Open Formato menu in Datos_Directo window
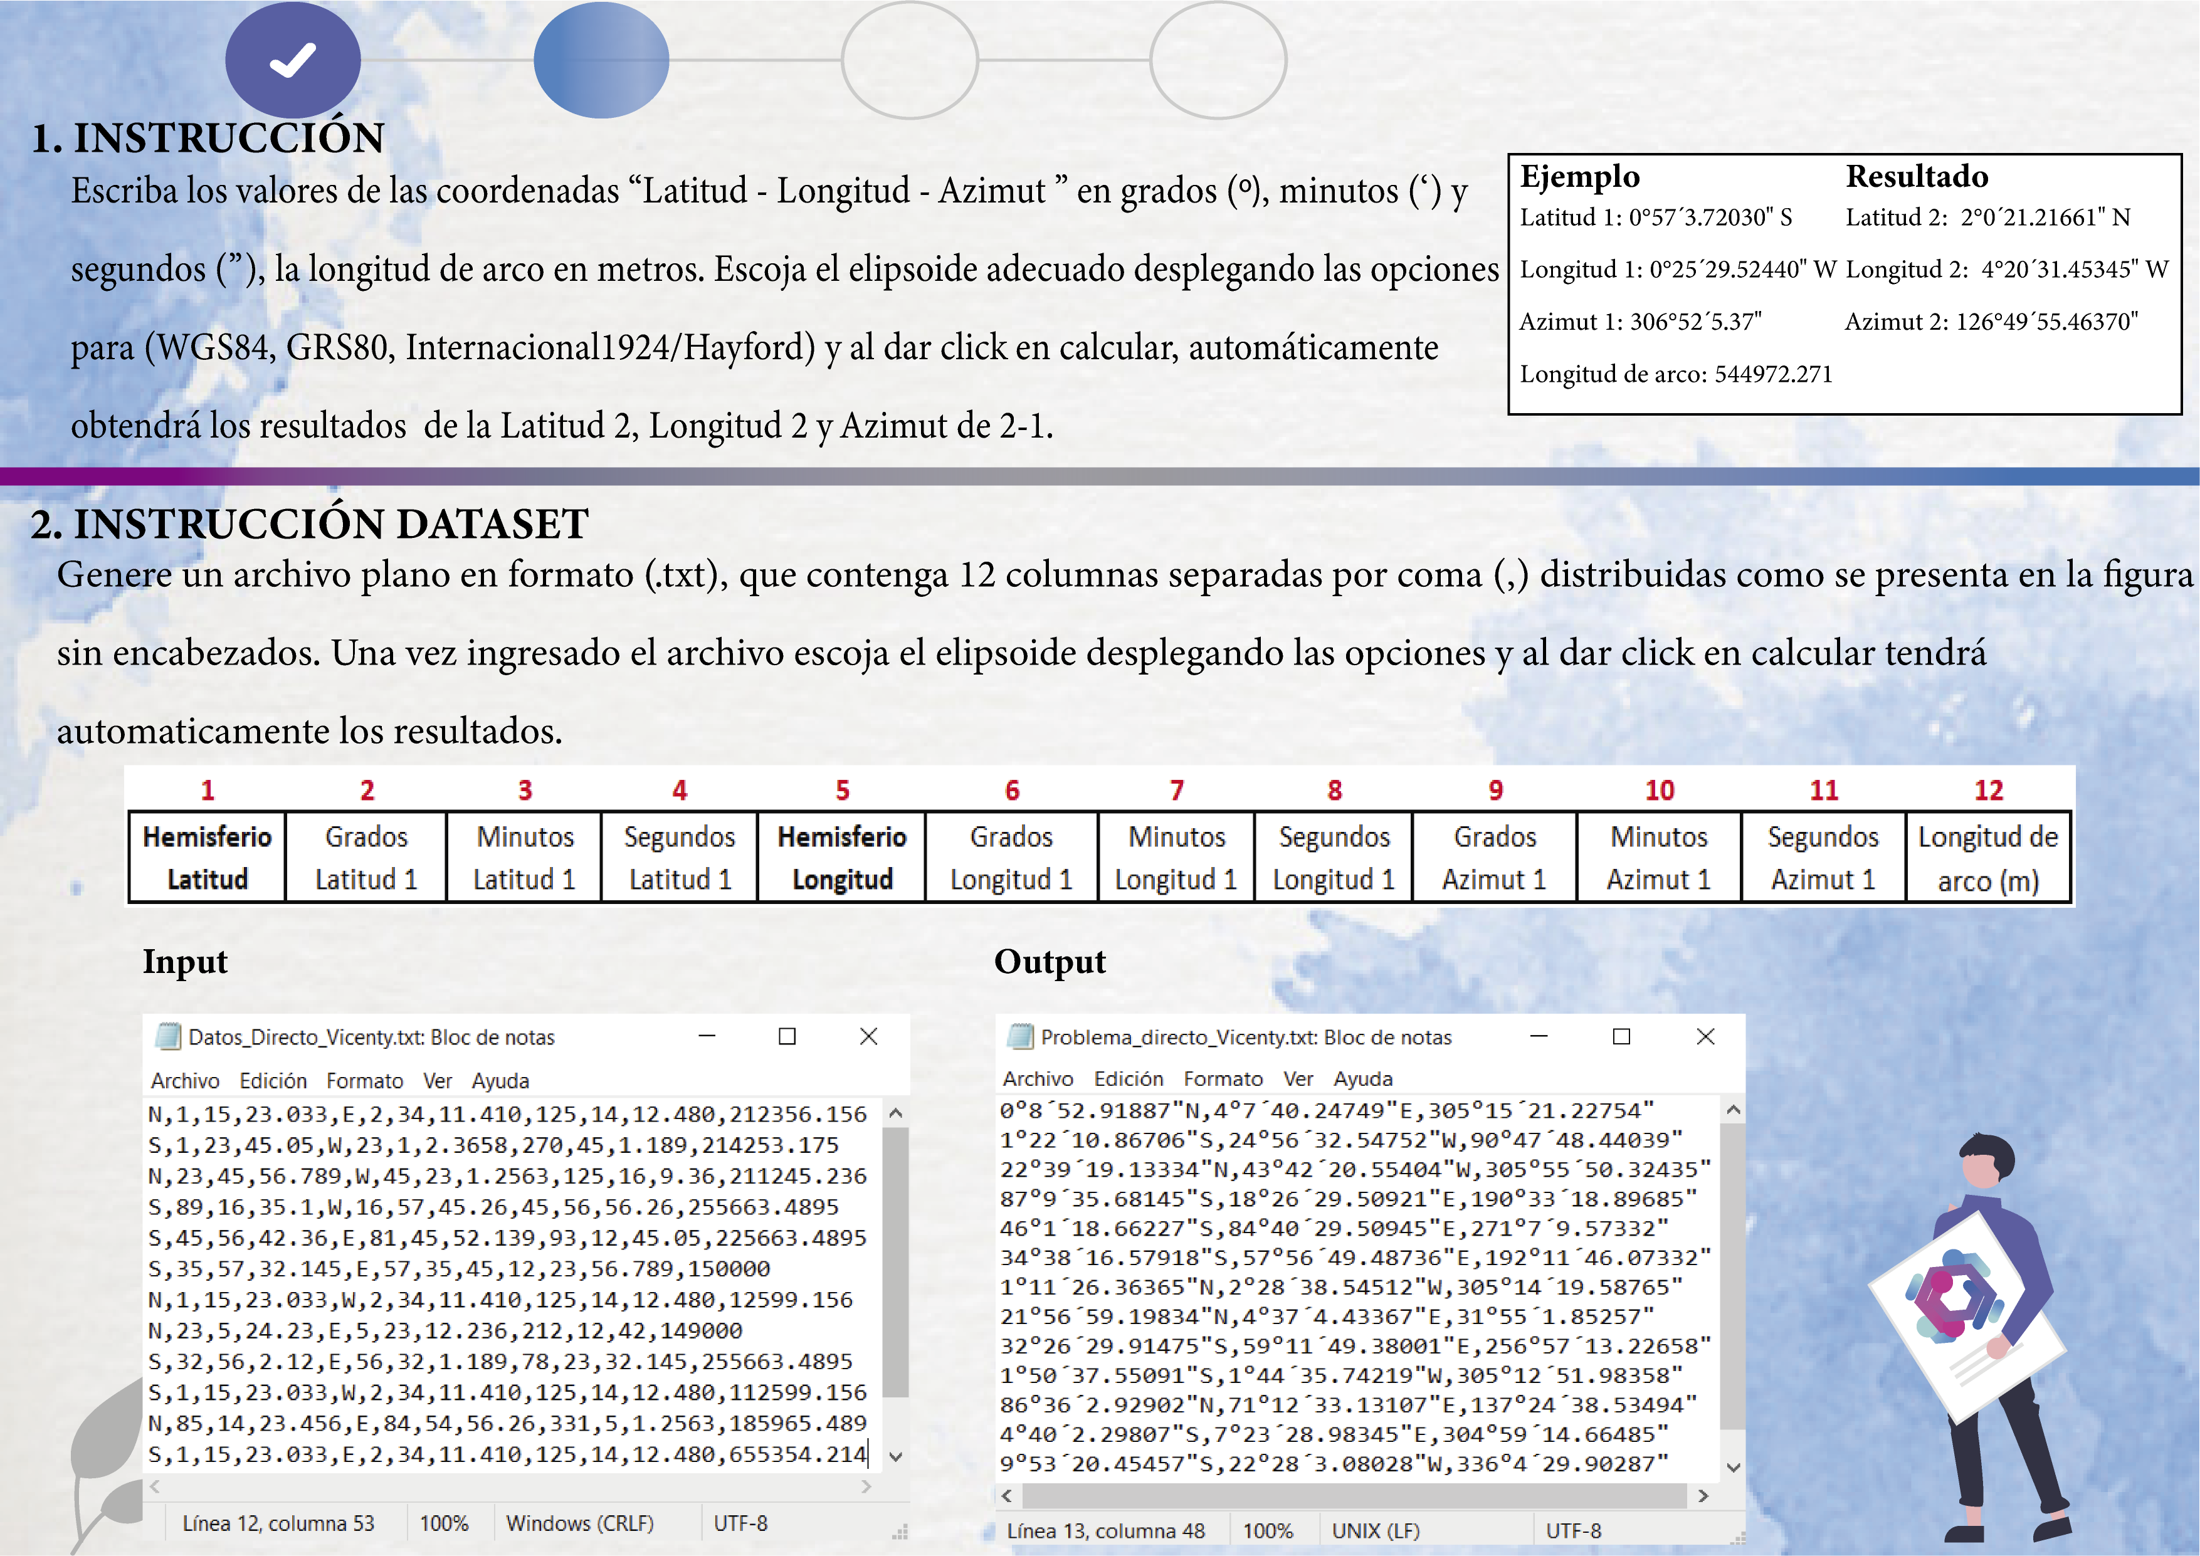 point(364,1081)
